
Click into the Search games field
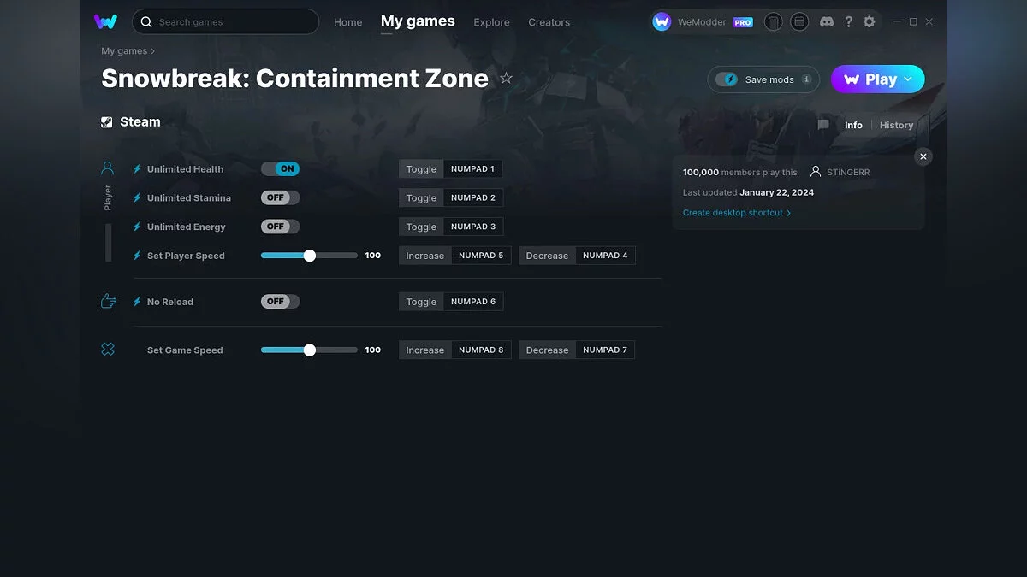(225, 21)
